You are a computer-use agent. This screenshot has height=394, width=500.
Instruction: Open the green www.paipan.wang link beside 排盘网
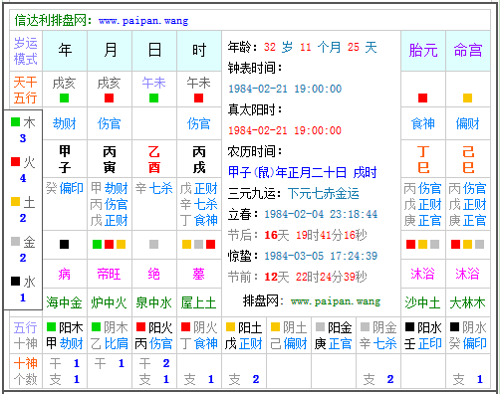tap(336, 301)
